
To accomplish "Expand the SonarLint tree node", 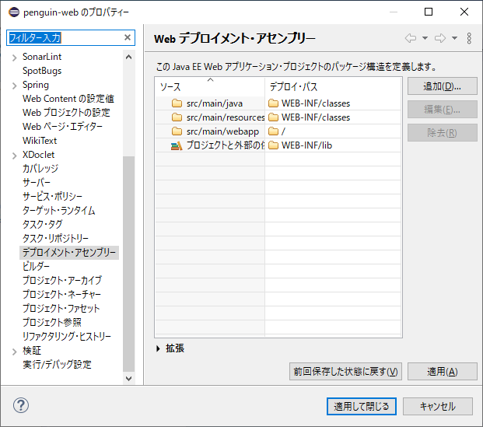I will point(14,58).
